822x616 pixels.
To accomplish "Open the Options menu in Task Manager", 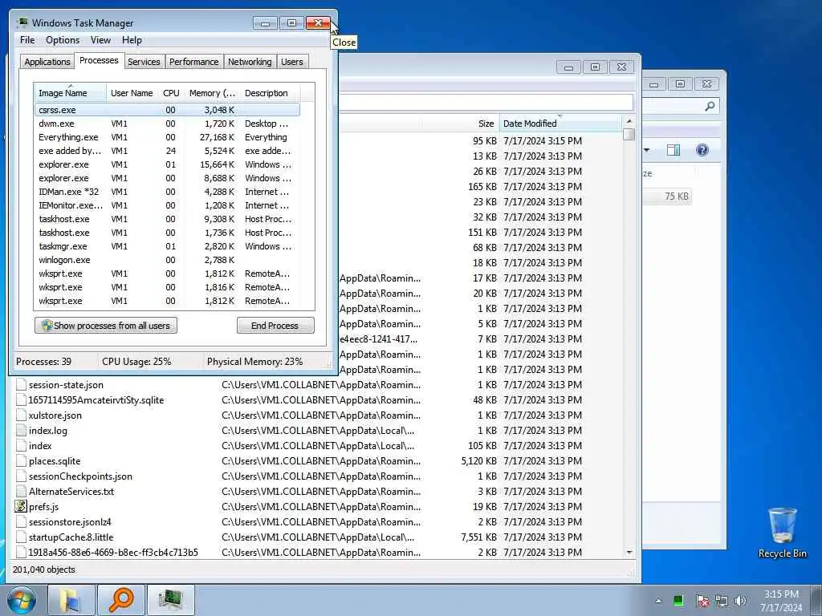I will click(63, 40).
